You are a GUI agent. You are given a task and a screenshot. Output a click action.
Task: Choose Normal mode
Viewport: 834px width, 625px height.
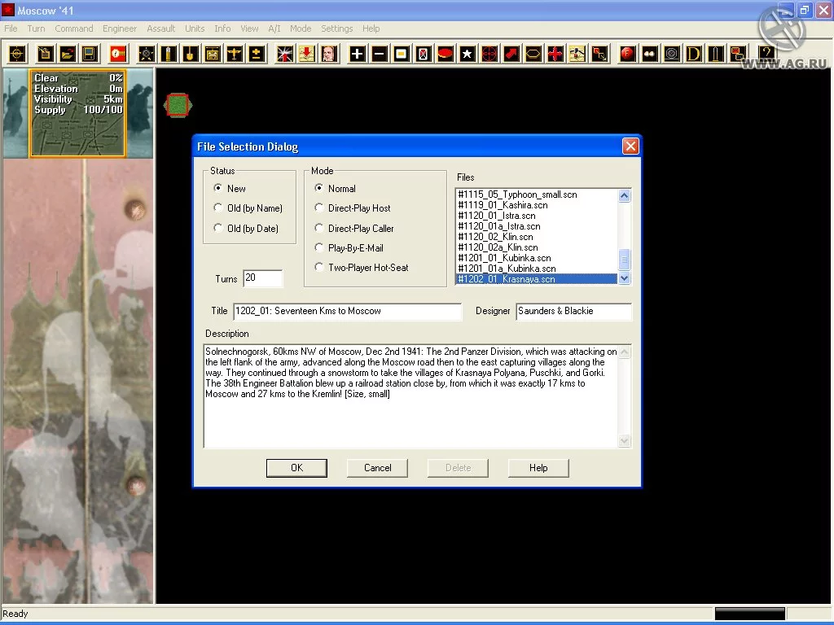click(x=335, y=188)
